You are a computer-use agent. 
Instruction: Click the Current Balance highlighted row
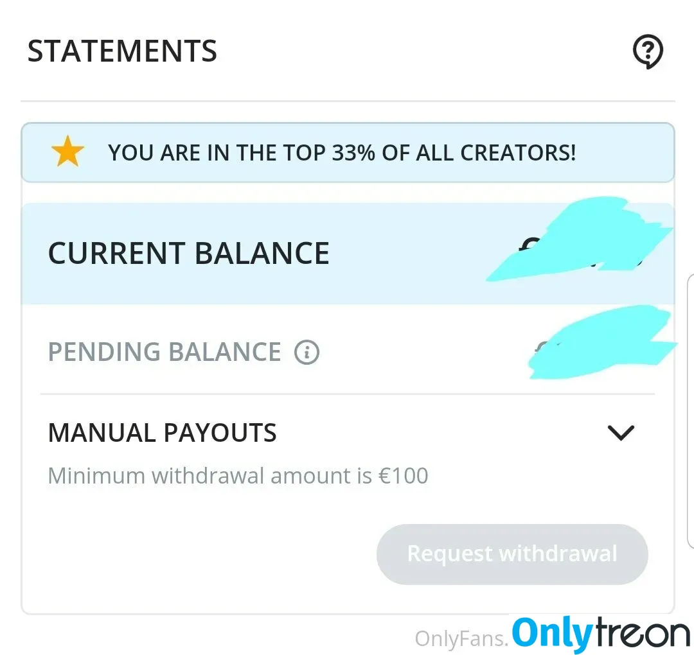[x=348, y=254]
